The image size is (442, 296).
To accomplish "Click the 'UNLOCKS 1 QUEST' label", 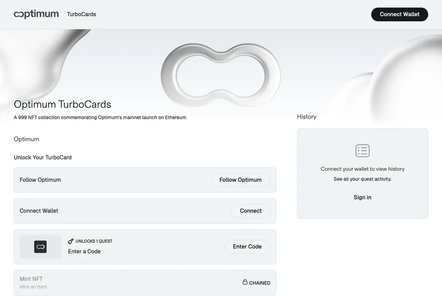I will (x=94, y=241).
